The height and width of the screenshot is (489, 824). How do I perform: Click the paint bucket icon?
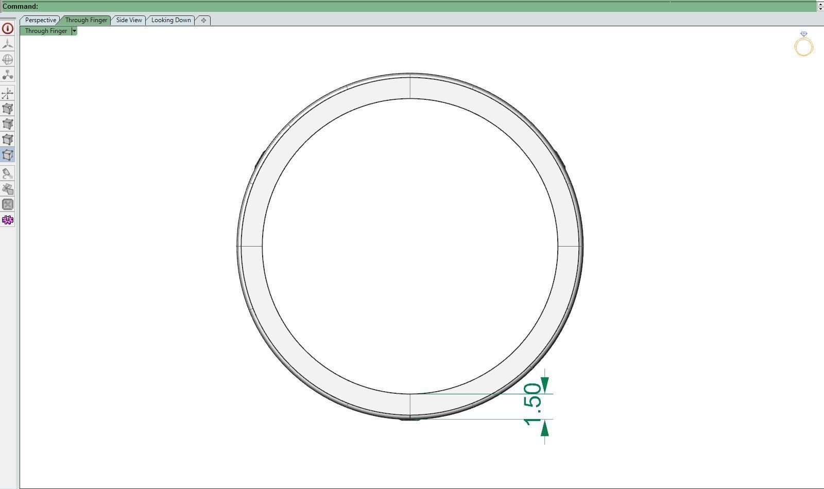(8, 173)
